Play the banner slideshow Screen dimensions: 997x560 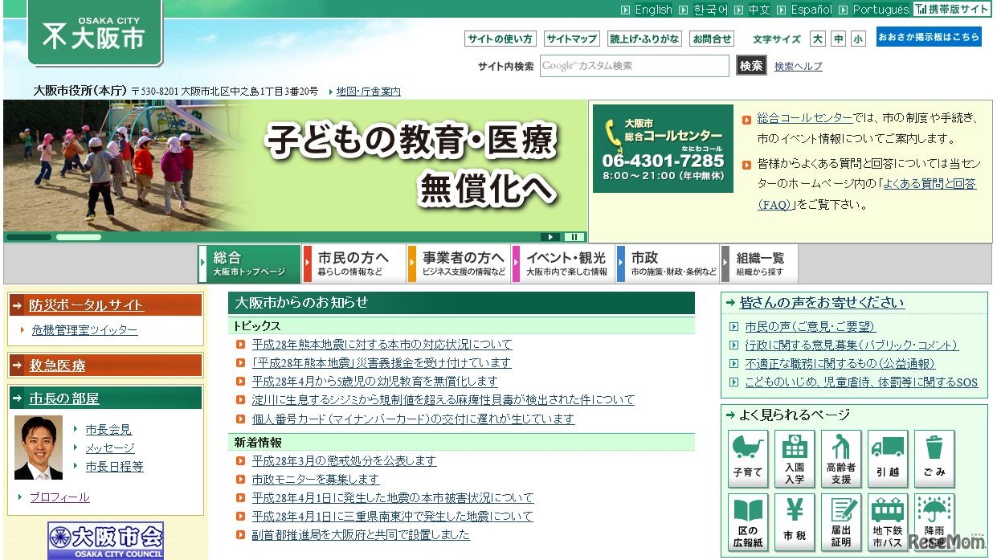(550, 237)
